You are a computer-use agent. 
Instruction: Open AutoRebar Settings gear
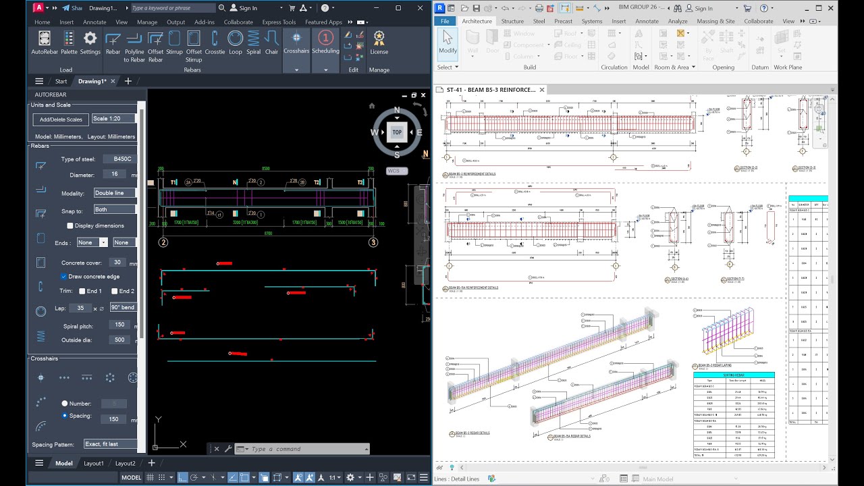point(90,43)
